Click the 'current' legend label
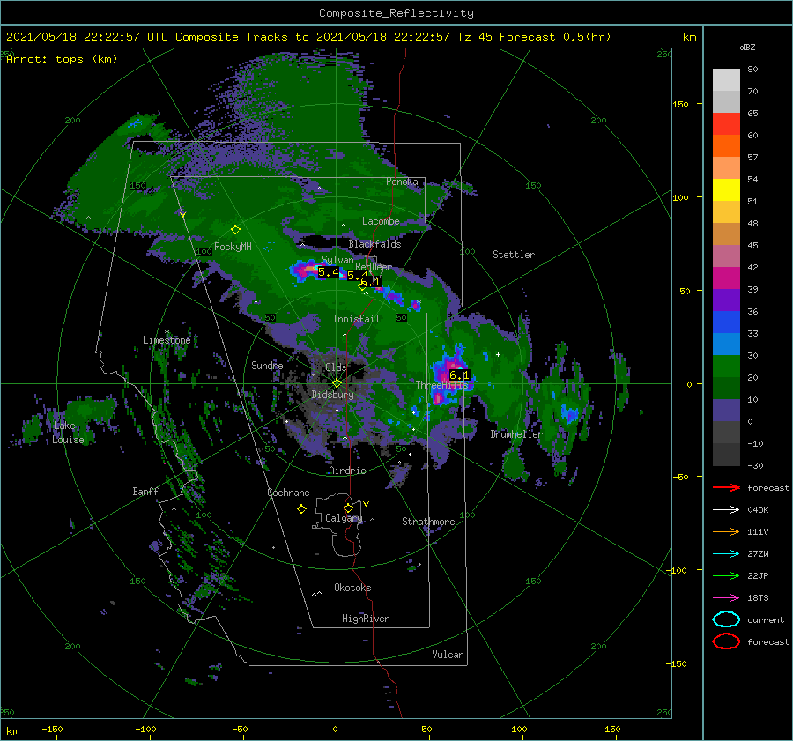 coord(766,619)
